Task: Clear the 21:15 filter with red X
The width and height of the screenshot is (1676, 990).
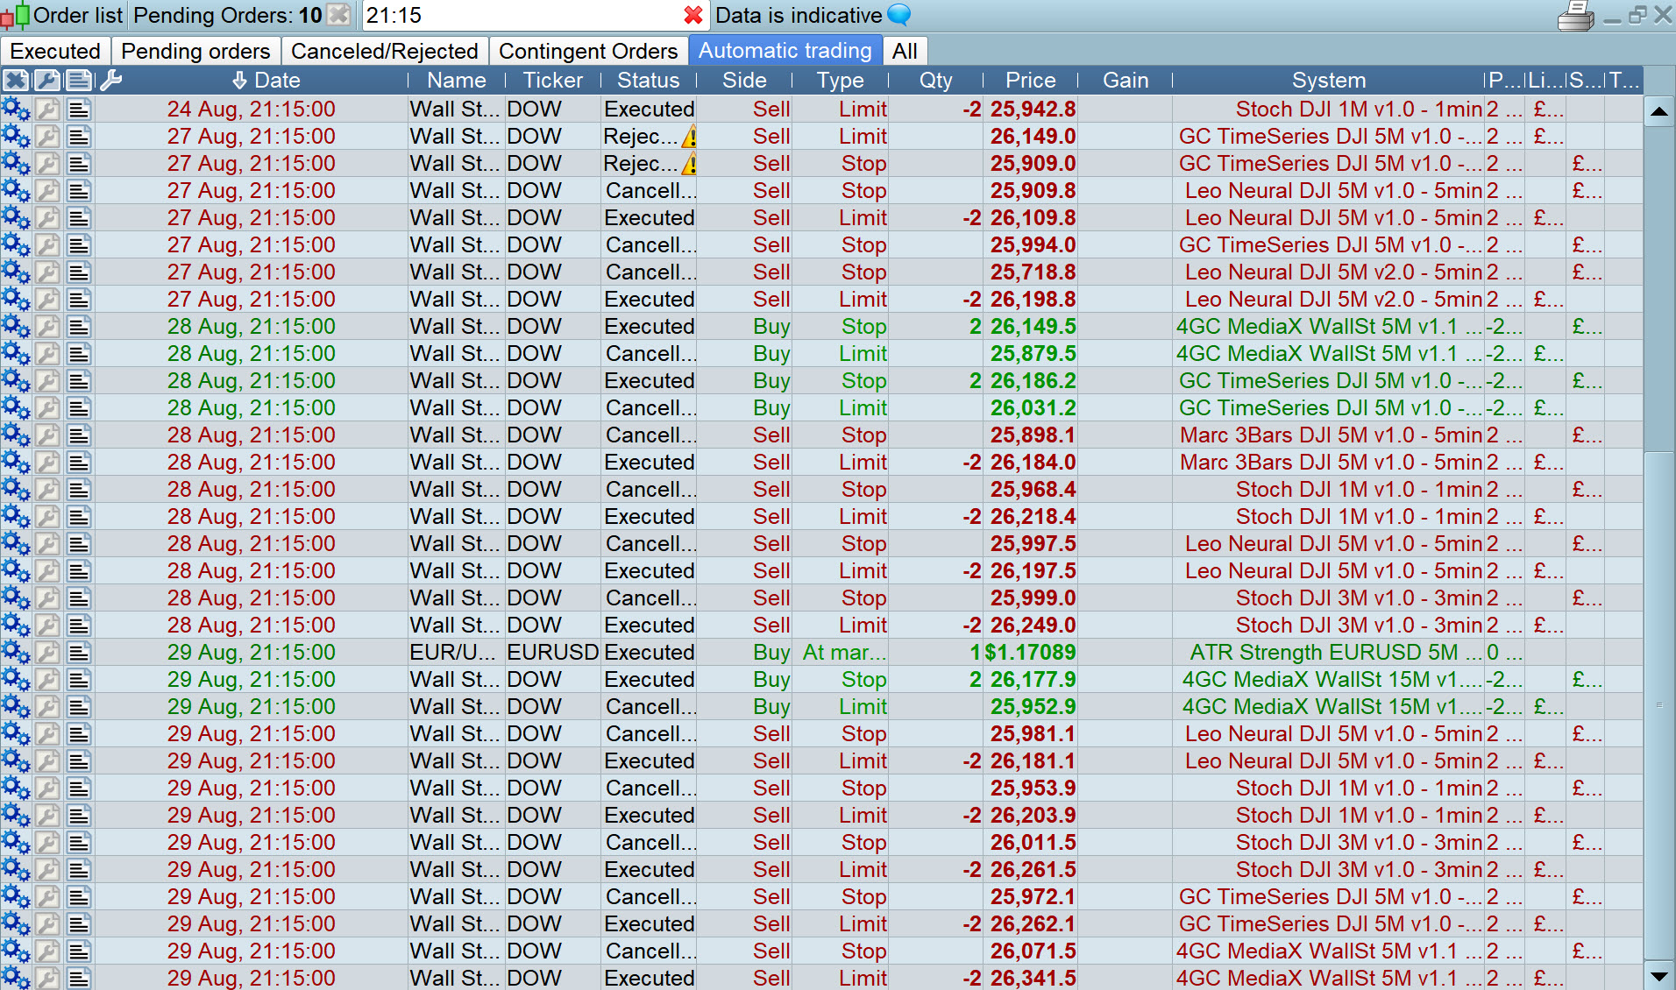Action: (693, 15)
